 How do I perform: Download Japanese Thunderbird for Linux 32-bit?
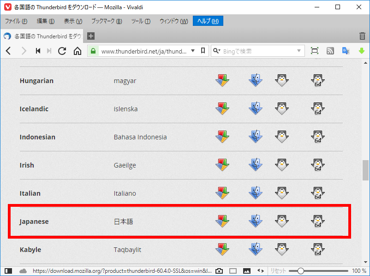[x=282, y=221]
